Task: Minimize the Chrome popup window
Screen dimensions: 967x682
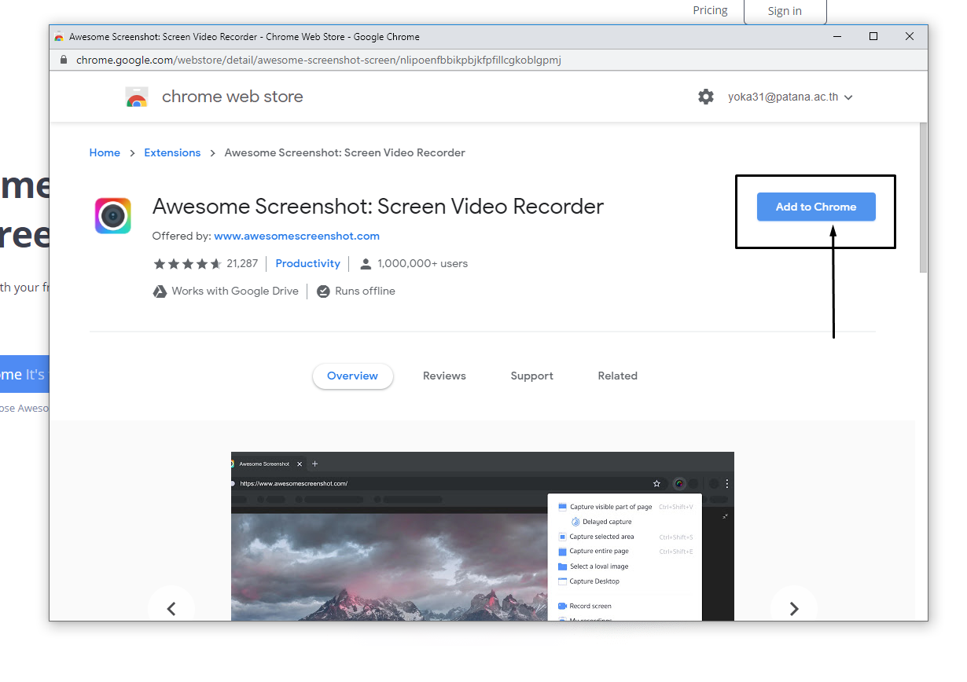Action: 836,36
